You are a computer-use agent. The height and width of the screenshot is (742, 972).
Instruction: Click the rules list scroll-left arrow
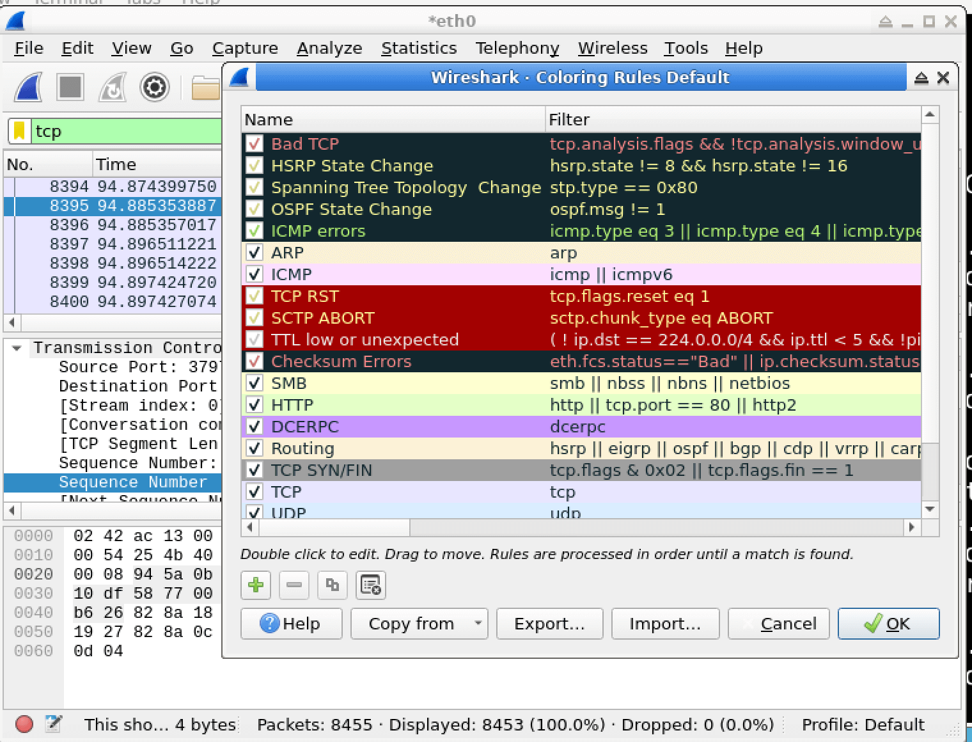pyautogui.click(x=249, y=527)
